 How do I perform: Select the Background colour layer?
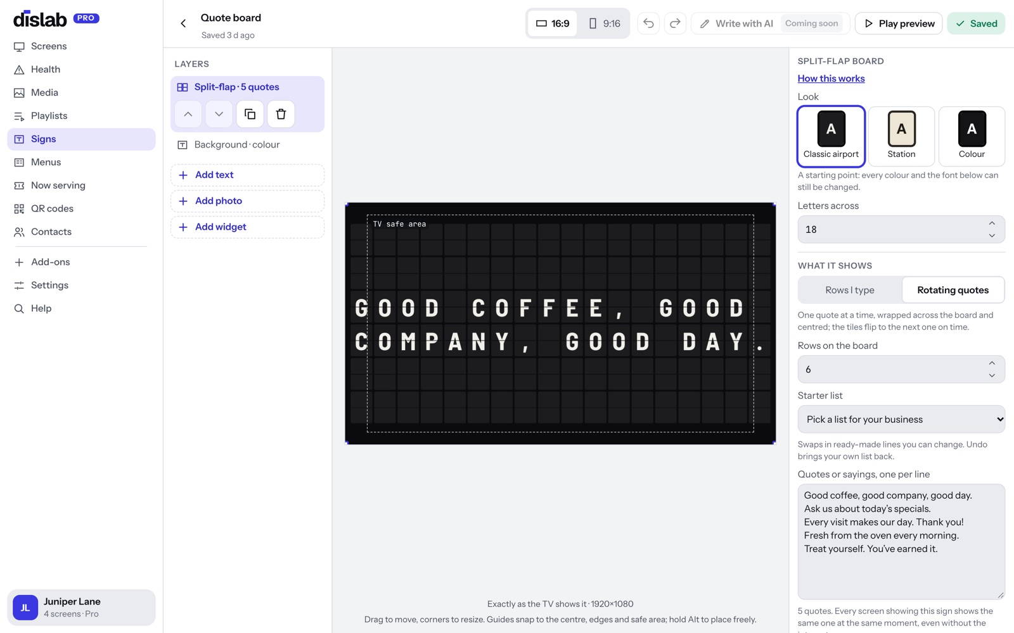pos(247,145)
